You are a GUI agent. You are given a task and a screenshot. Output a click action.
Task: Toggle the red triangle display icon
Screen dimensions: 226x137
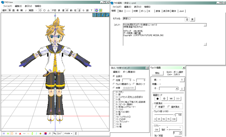tap(20, 133)
